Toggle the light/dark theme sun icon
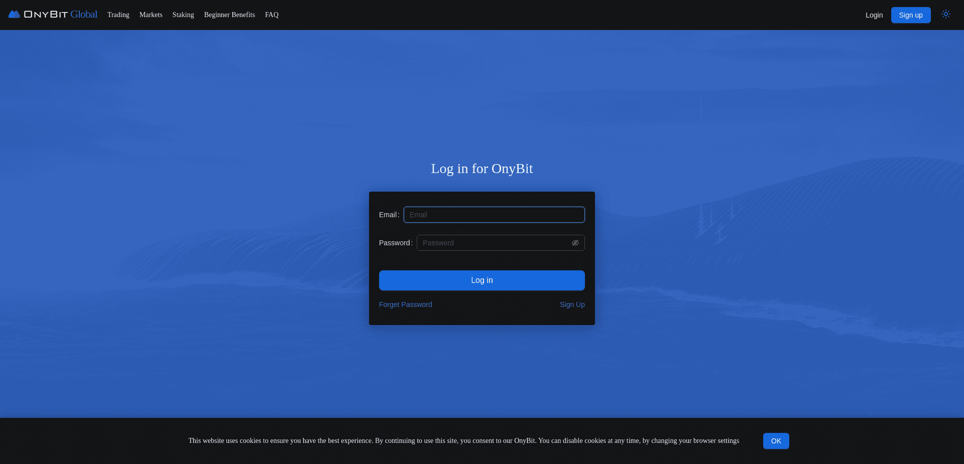 click(946, 14)
